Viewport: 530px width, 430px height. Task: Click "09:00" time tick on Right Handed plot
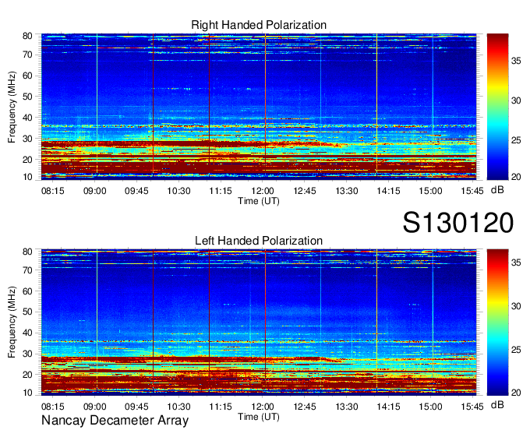click(94, 191)
